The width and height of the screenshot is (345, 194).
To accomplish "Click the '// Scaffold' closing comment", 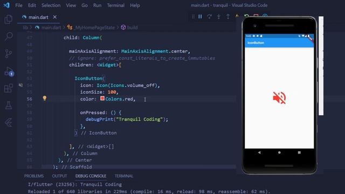I will [77, 167].
